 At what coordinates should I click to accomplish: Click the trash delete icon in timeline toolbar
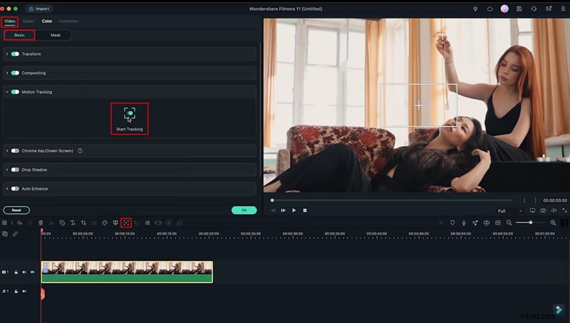(x=41, y=223)
